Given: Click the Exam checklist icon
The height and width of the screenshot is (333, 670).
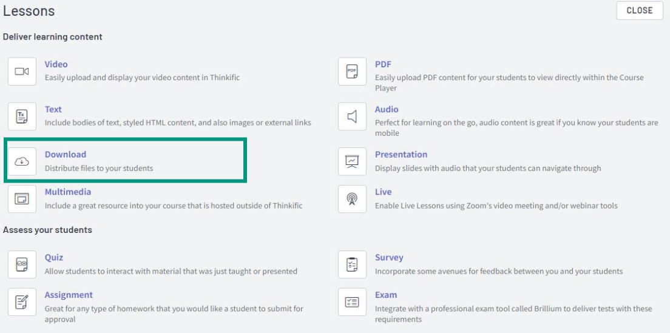Looking at the screenshot, I should (x=352, y=302).
